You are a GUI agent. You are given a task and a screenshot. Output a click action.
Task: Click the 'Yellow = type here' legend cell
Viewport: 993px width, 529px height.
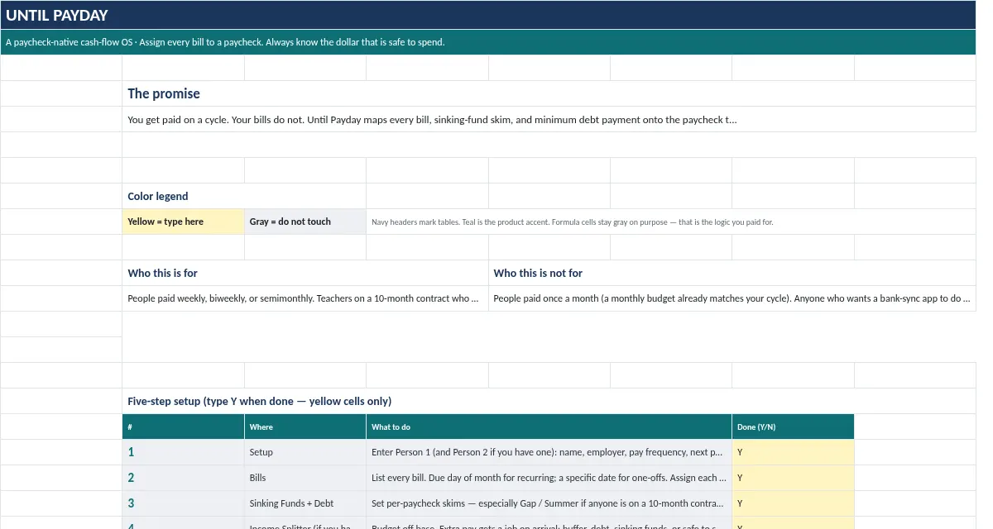click(x=184, y=222)
